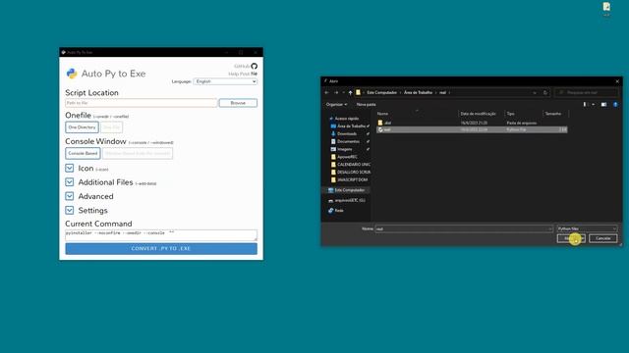Viewport: 629px width, 353px height.
Task: Go back in the Abrir dialog
Action: (x=327, y=92)
